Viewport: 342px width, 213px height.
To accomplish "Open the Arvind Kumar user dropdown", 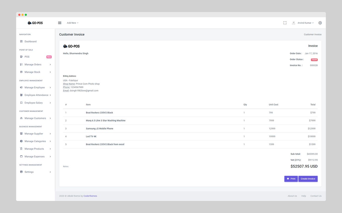I will click(x=305, y=23).
